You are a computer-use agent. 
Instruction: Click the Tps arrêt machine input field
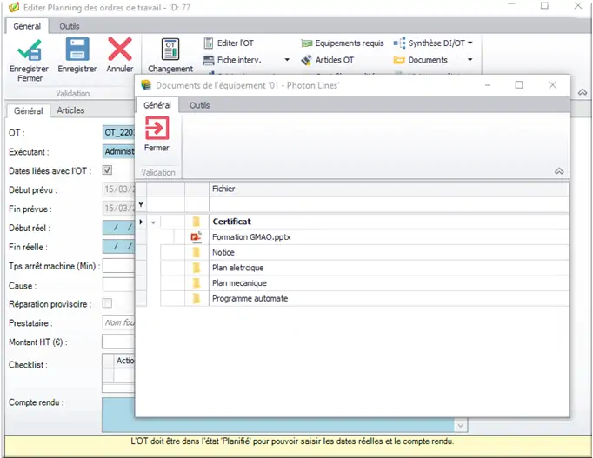(118, 266)
